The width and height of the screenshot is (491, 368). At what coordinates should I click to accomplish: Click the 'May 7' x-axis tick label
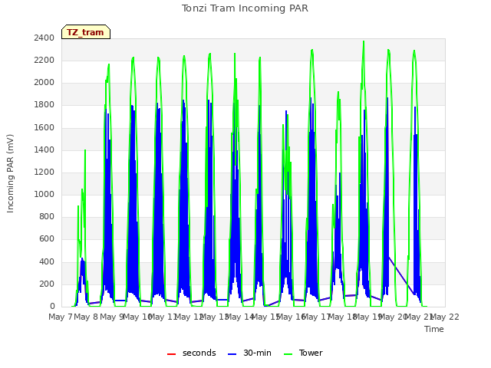pyautogui.click(x=61, y=317)
